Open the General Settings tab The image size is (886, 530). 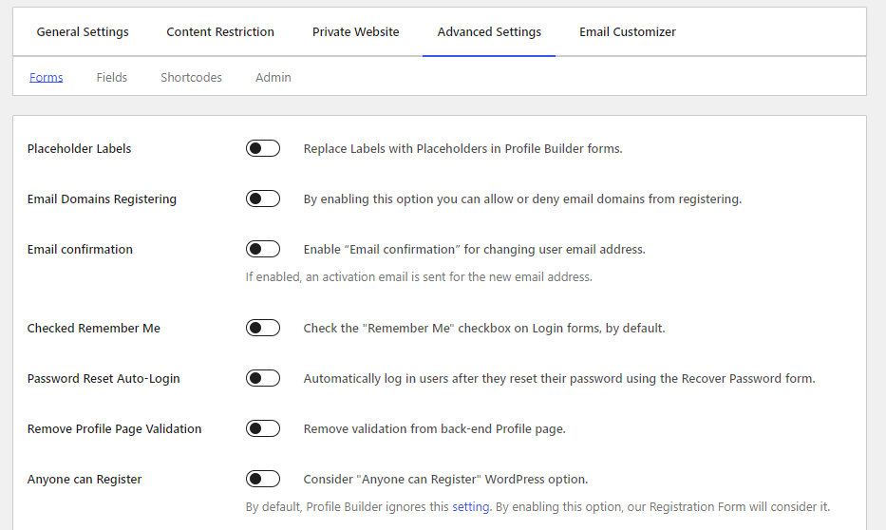pyautogui.click(x=83, y=31)
